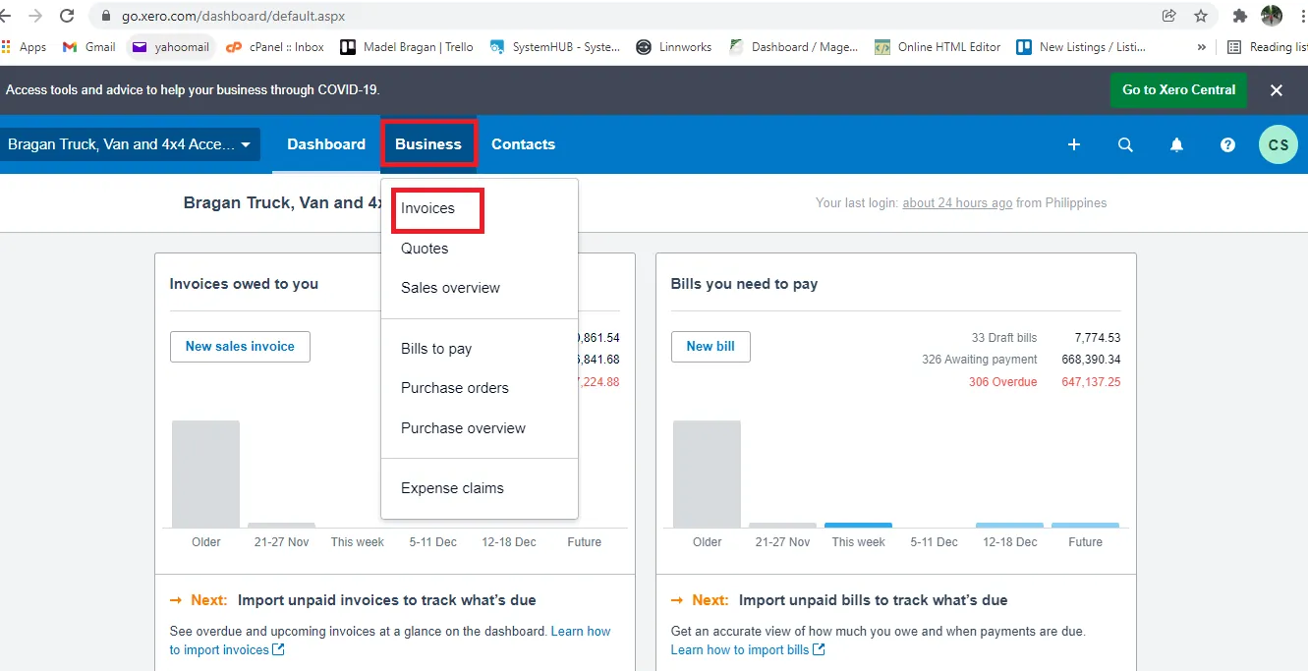Click the Older bar in bills chart
Screen dimensions: 1308x671
tap(707, 475)
